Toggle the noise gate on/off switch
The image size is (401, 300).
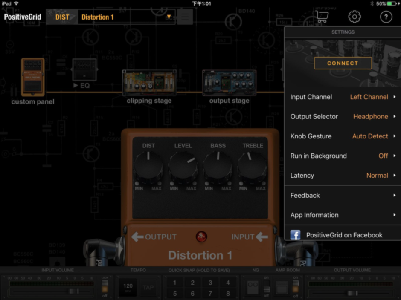pyautogui.click(x=267, y=286)
